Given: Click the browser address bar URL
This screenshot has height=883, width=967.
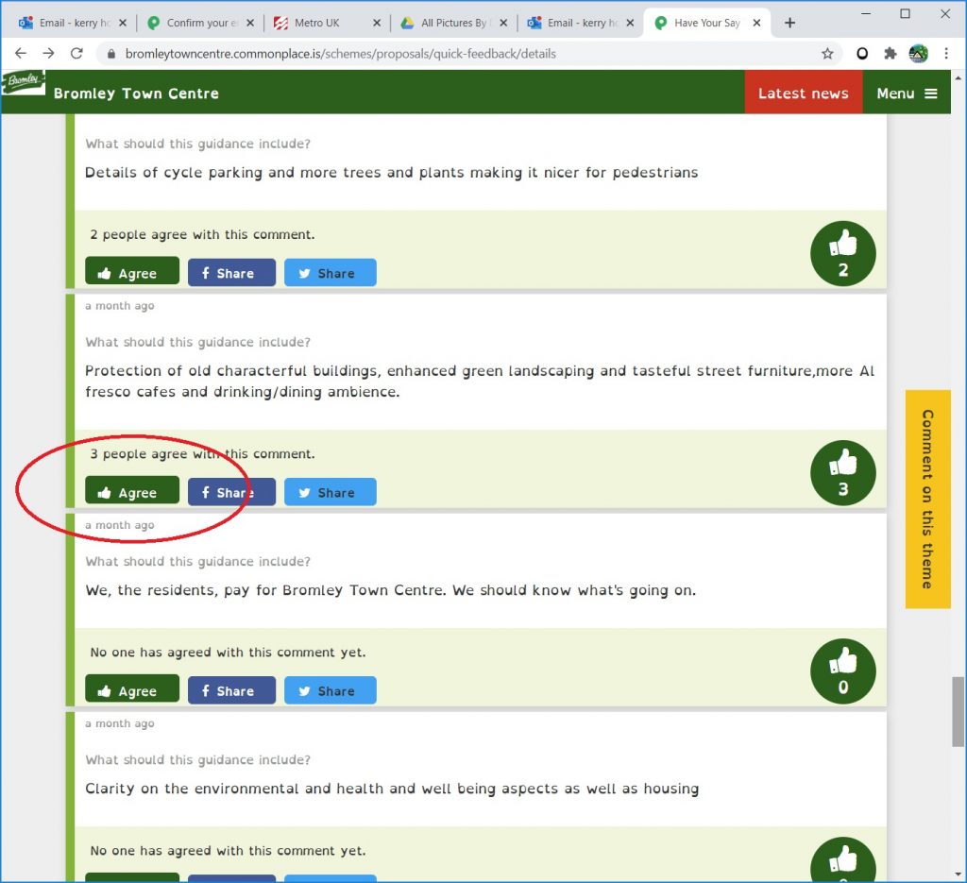Looking at the screenshot, I should [x=340, y=54].
